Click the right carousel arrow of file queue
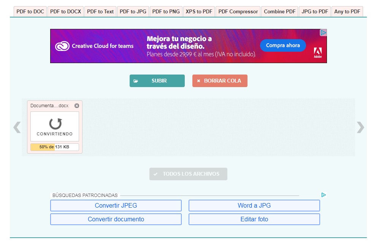 (x=360, y=127)
